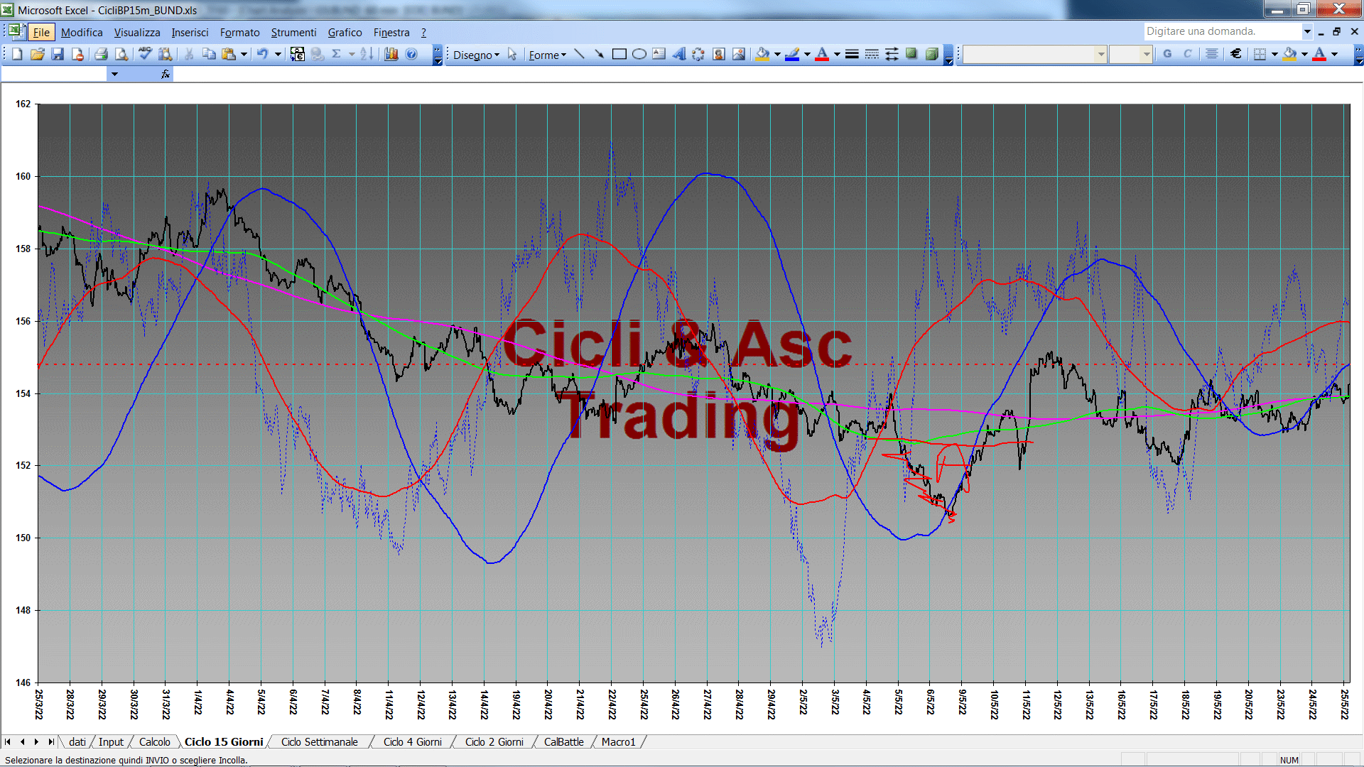1364x767 pixels.
Task: Launch the Chart Wizard icon
Action: pos(391,54)
